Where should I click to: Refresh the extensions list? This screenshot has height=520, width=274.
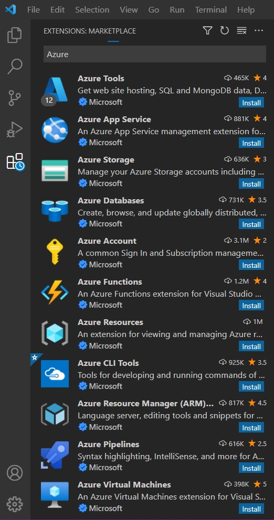(x=225, y=31)
